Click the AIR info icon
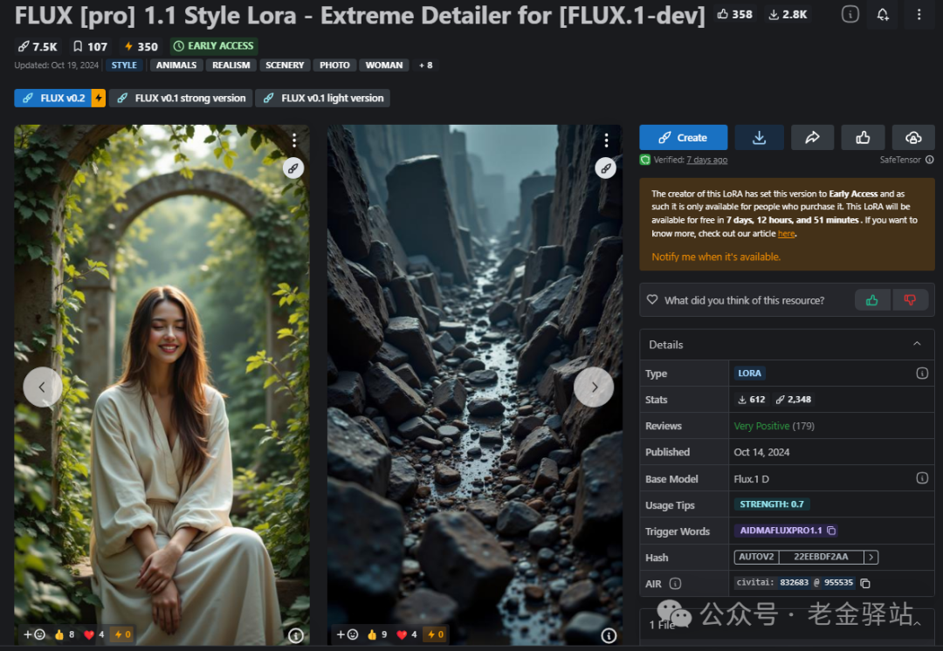The height and width of the screenshot is (651, 943). click(x=675, y=584)
